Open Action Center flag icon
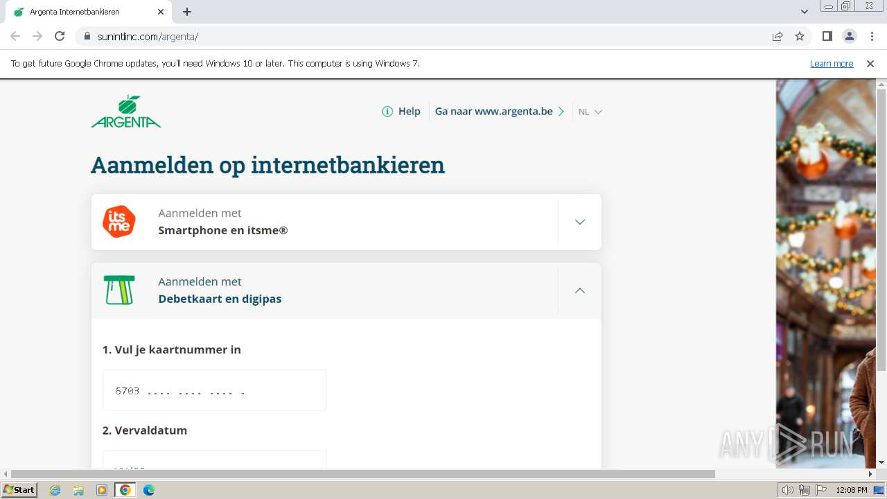 pos(821,490)
